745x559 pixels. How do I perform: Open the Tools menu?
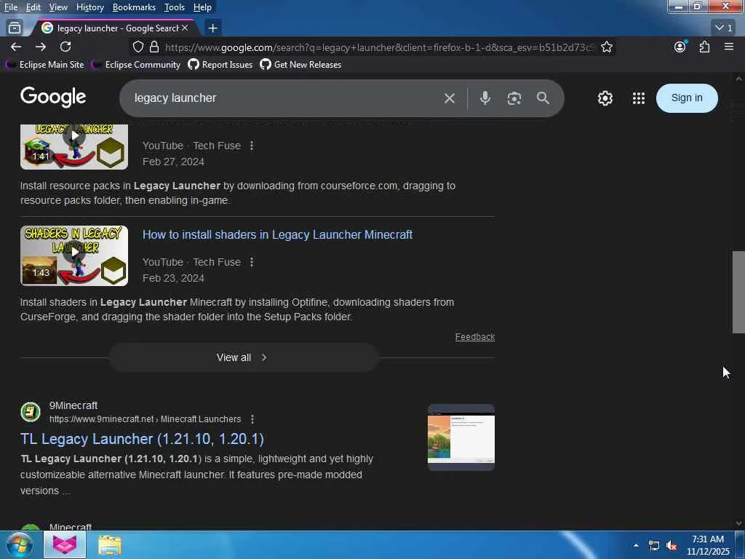pyautogui.click(x=174, y=7)
